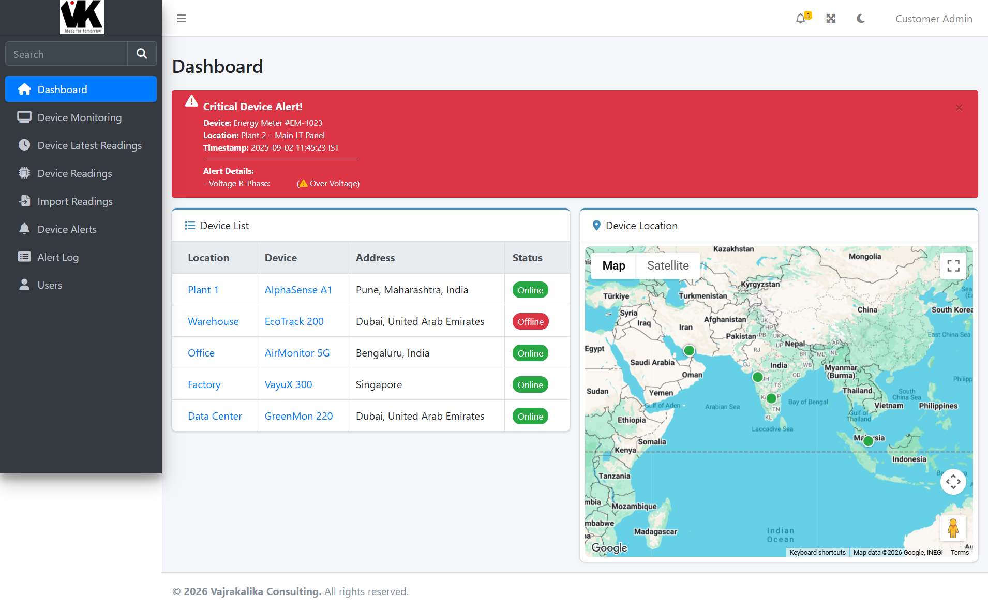Click the Pune device marker on map
Image resolution: width=988 pixels, height=609 pixels.
tap(758, 377)
